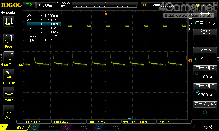This screenshot has width=219, height=131.
Task: Toggle channel 1 at 1.50 V
Action: coord(15,127)
